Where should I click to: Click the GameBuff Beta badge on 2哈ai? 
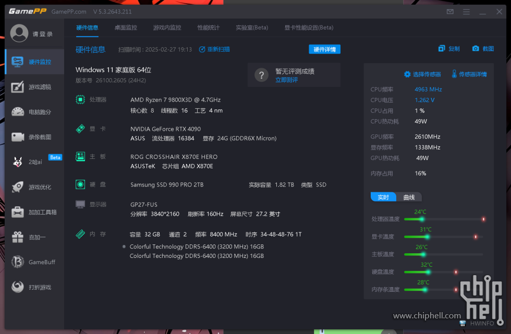pos(55,157)
